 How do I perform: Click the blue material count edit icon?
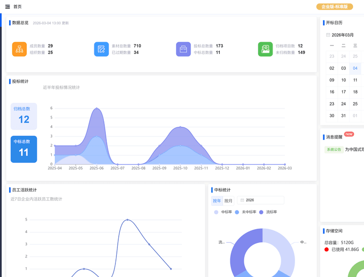pos(101,49)
